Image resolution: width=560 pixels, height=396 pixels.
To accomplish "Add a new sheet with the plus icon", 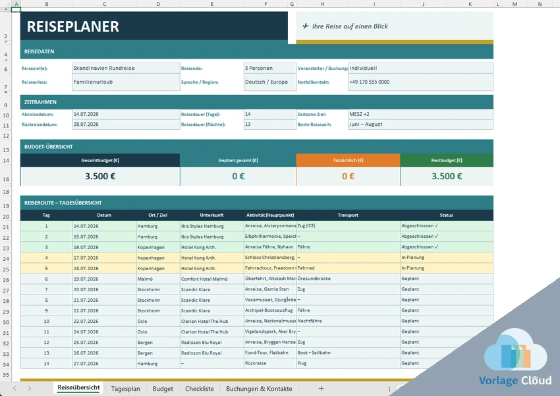I will point(321,388).
